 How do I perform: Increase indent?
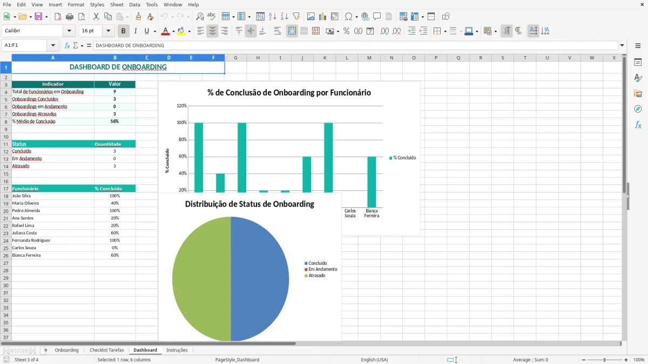pyautogui.click(x=411, y=31)
